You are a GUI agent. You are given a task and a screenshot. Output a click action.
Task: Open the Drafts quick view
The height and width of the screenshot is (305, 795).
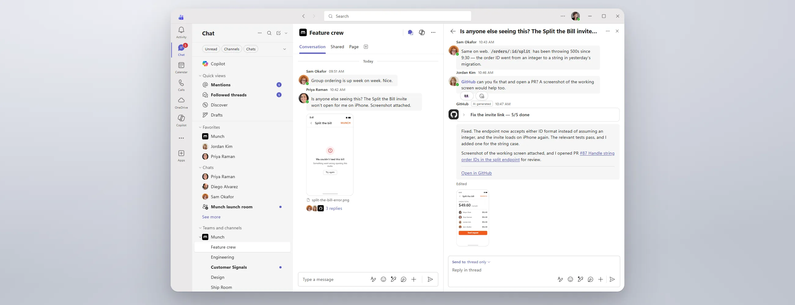coord(242,115)
